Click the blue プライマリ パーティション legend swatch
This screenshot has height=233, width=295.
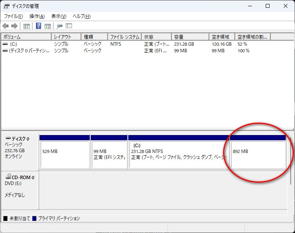tap(34, 219)
